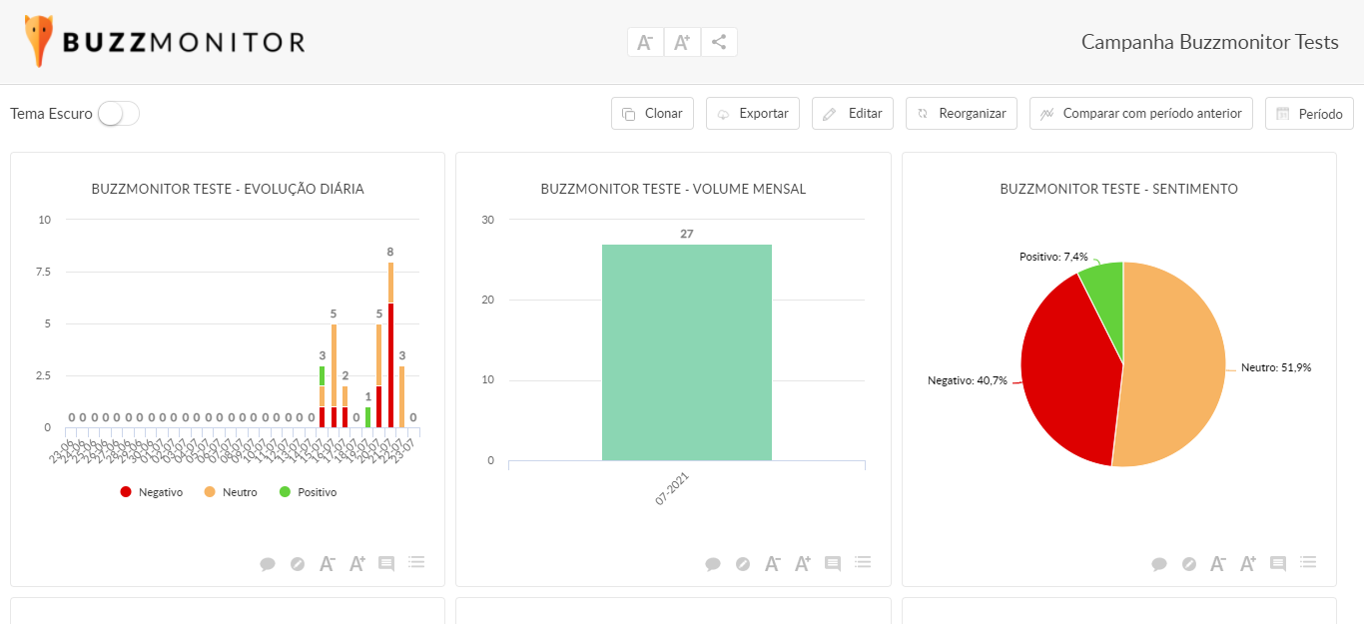This screenshot has height=624, width=1364.
Task: Open the Exportar options
Action: [753, 114]
